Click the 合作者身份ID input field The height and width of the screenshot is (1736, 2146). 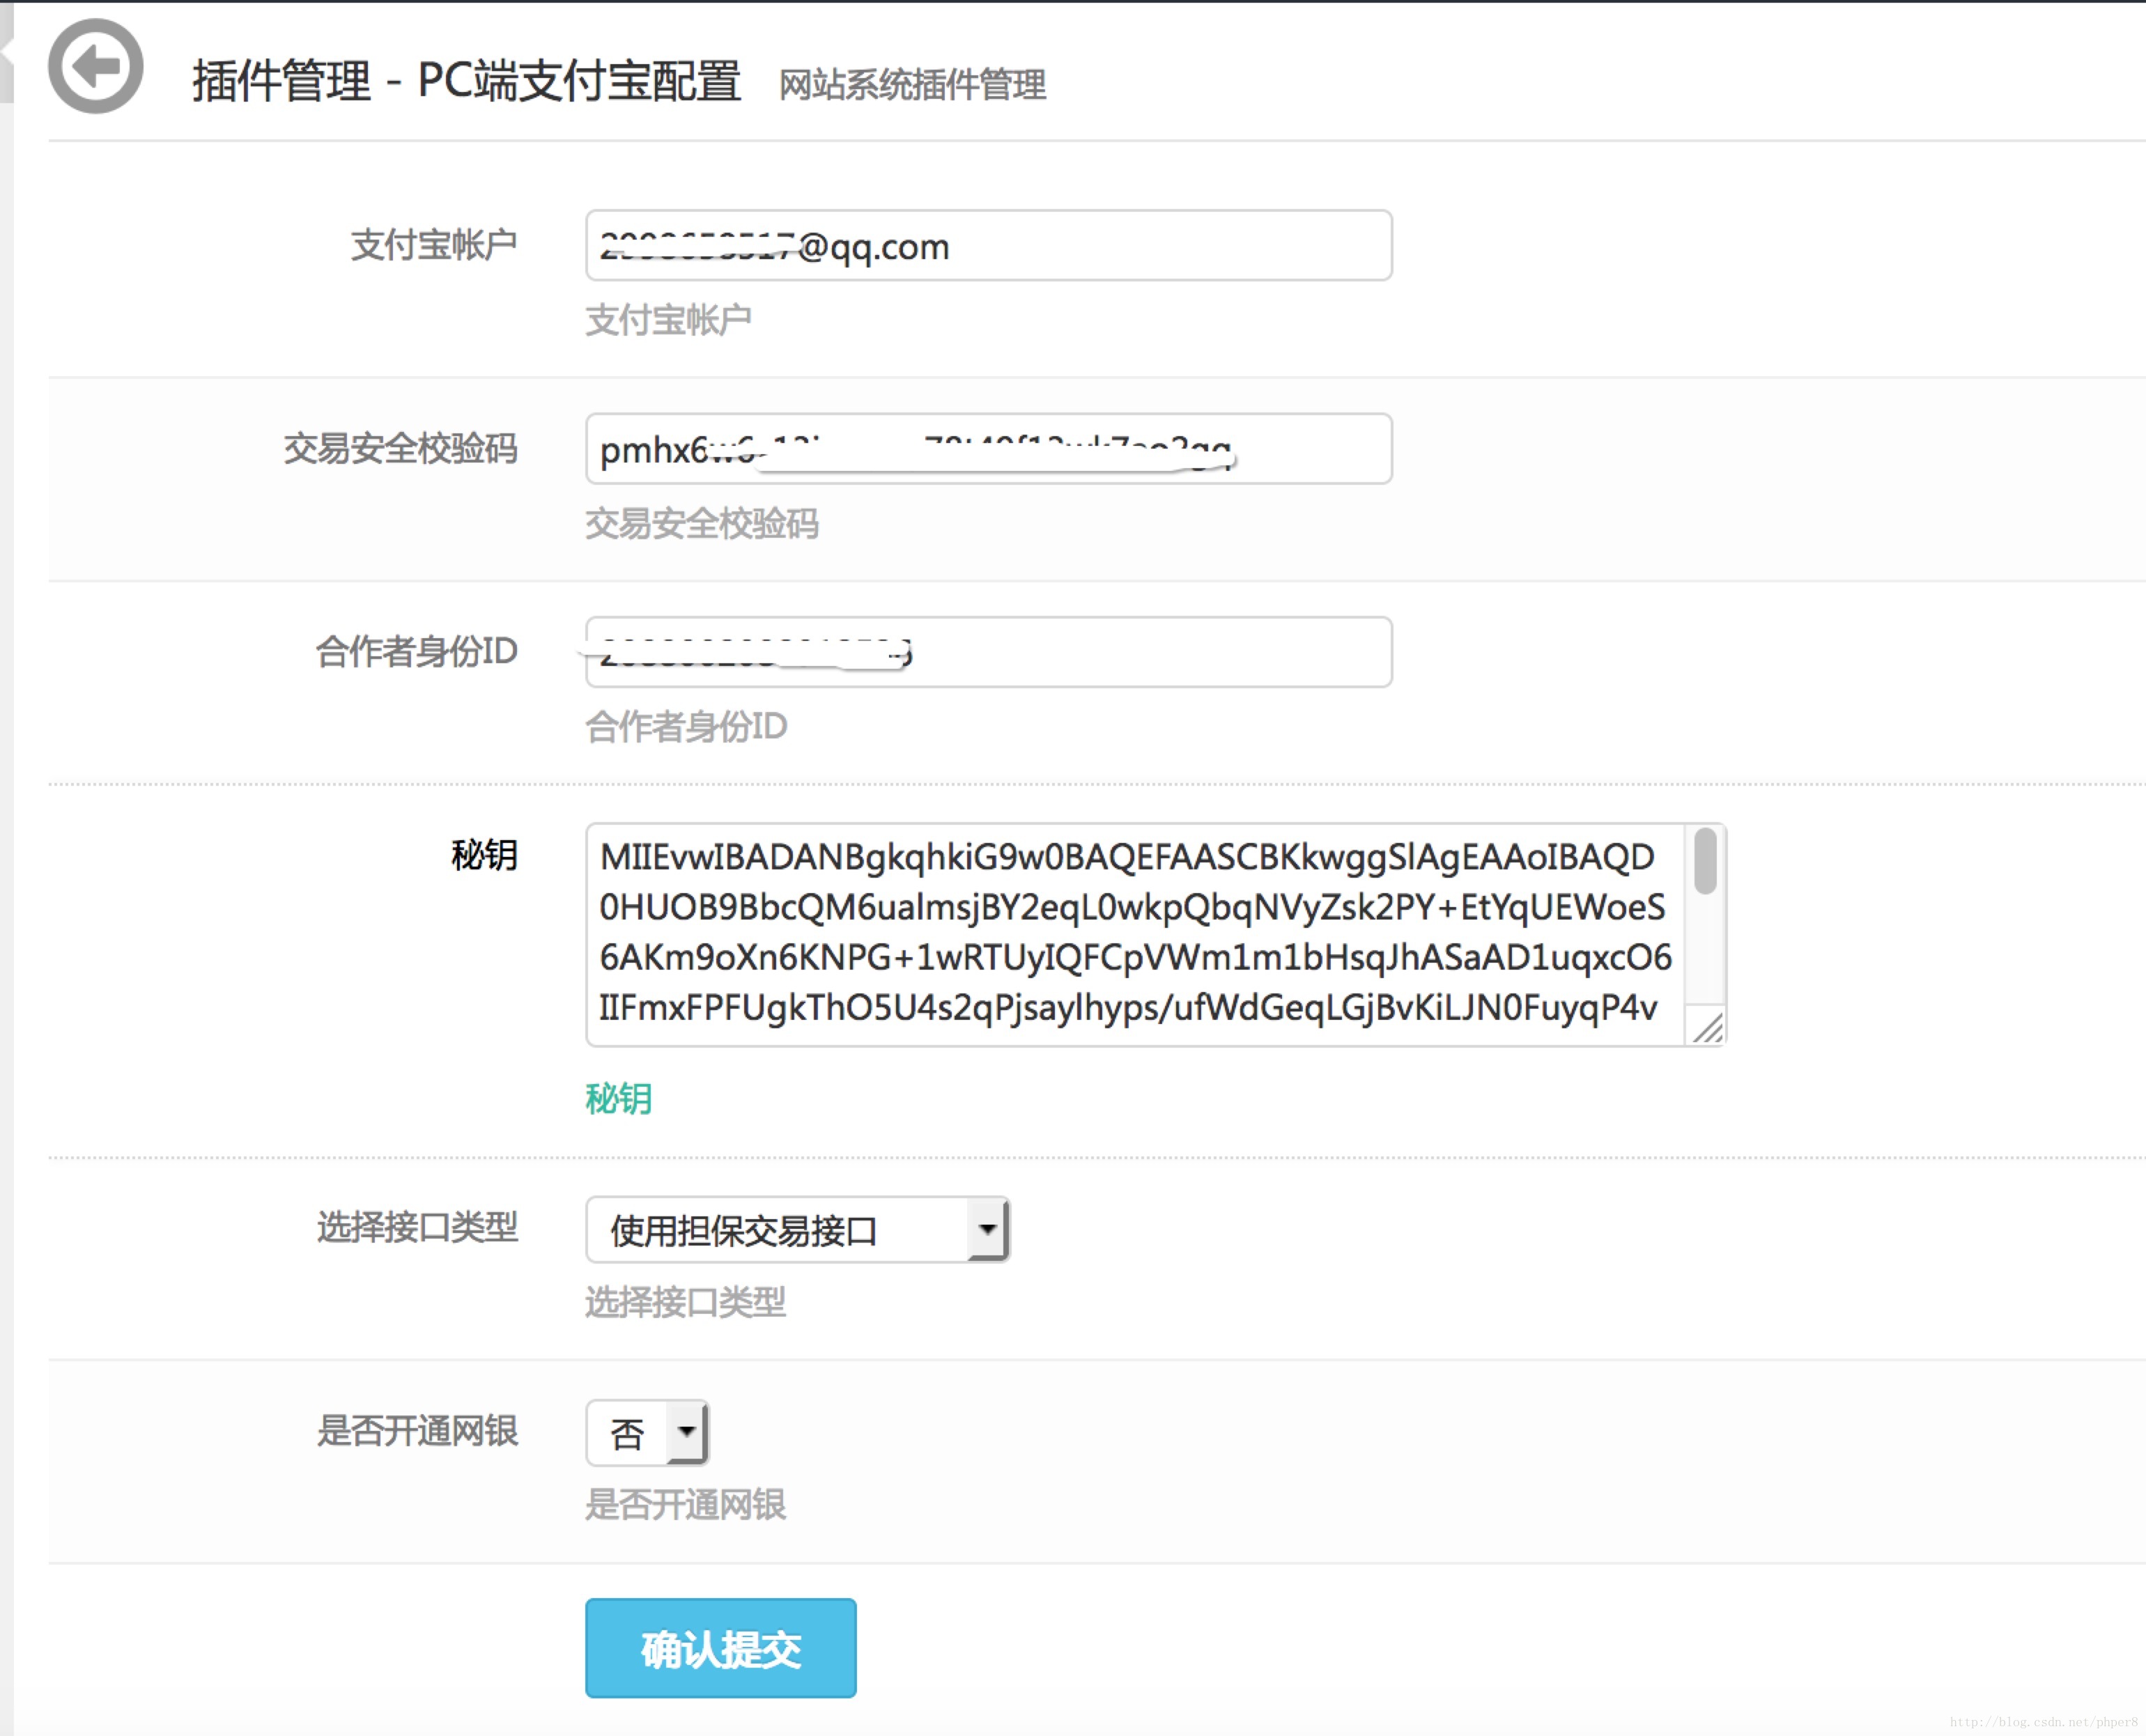pos(988,652)
